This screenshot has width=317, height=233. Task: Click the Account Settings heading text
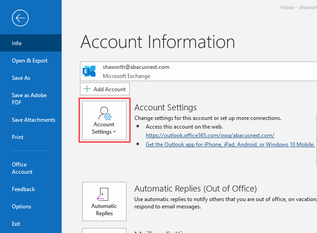(165, 107)
